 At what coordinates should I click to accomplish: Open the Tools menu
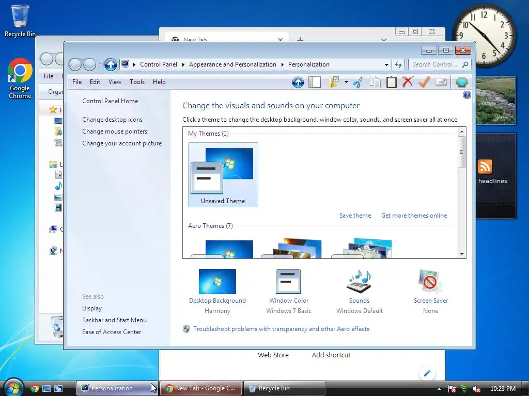pos(137,82)
